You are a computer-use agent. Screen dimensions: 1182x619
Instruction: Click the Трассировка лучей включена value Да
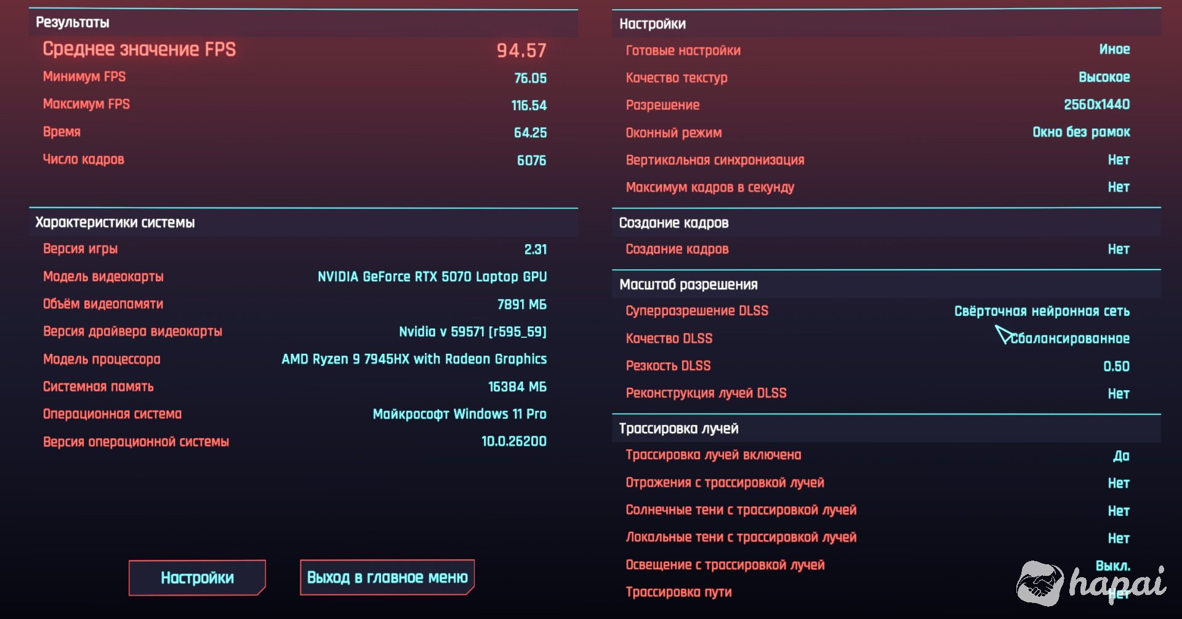click(1121, 456)
